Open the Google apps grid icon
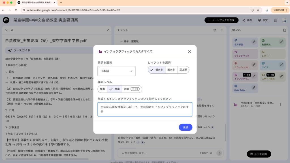This screenshot has height=163, width=290. 276,20
